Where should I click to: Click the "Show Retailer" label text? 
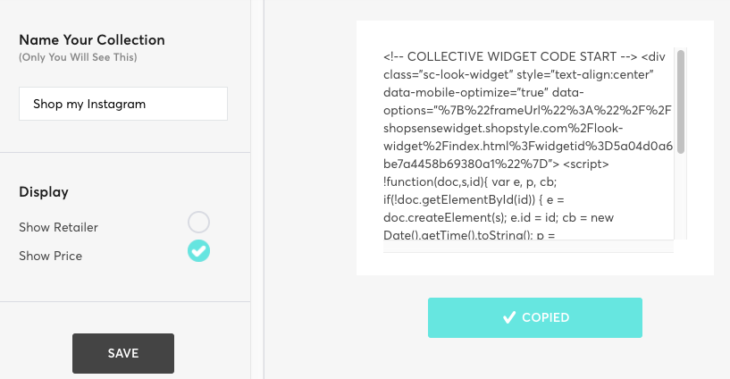tap(58, 227)
